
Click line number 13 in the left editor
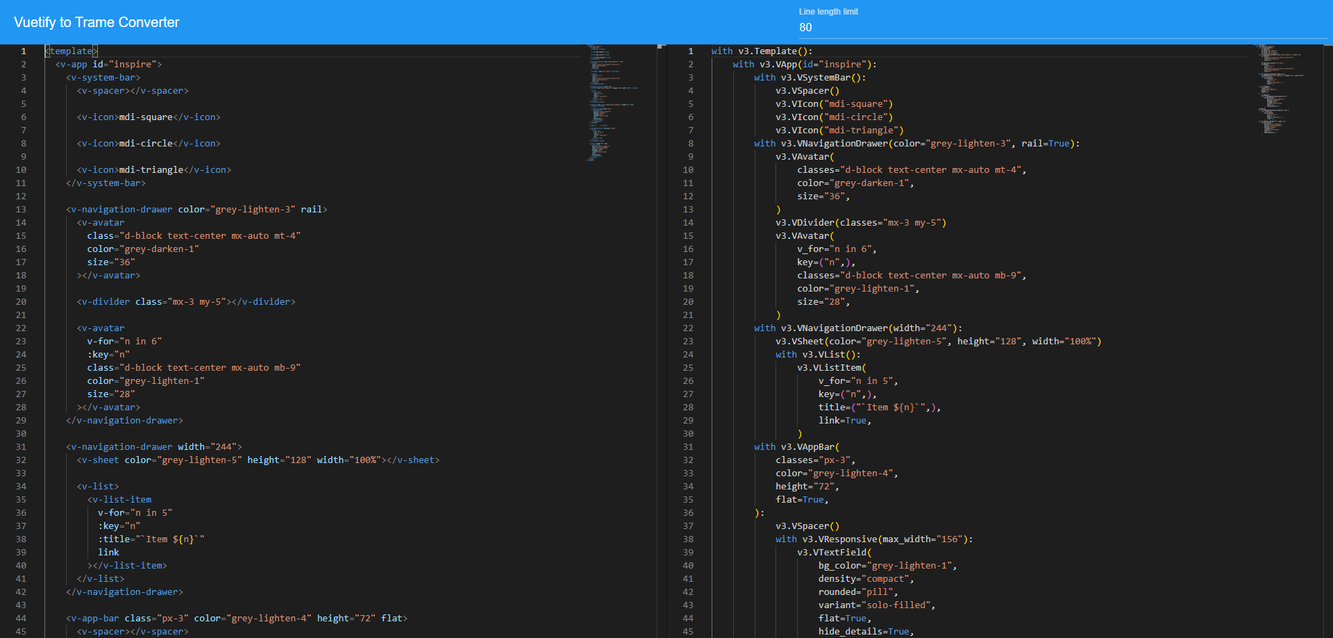coord(21,210)
